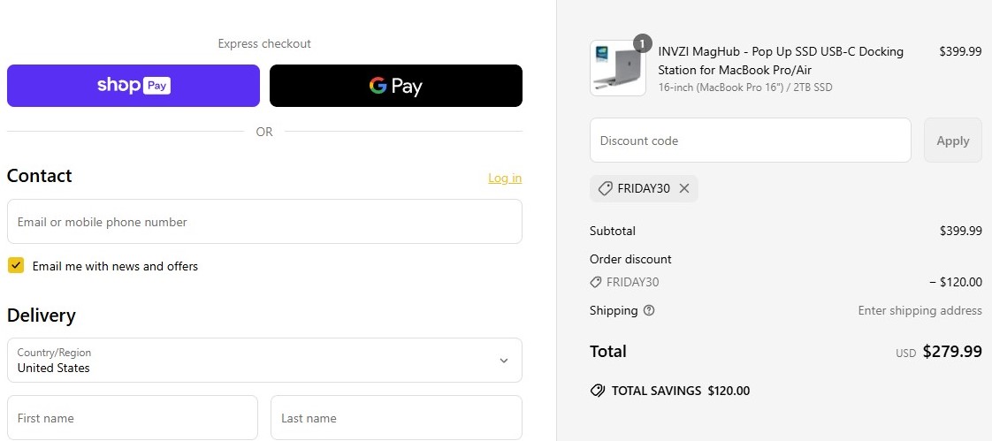Click the INVZI MagHub product thumbnail
The image size is (992, 441).
[x=617, y=68]
